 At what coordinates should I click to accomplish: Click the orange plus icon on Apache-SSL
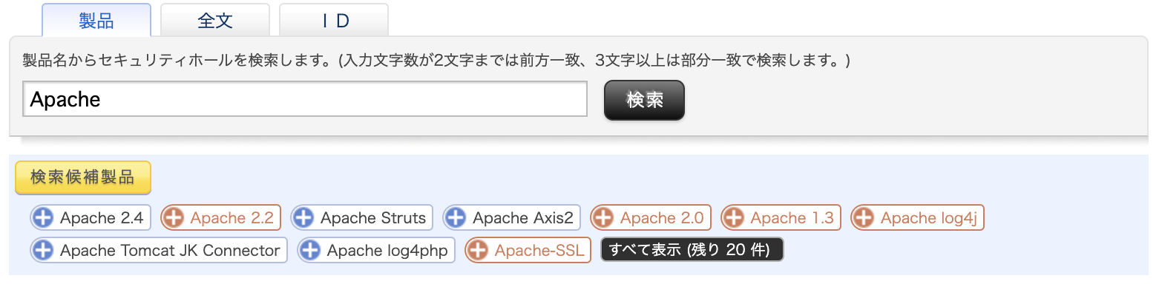[478, 250]
